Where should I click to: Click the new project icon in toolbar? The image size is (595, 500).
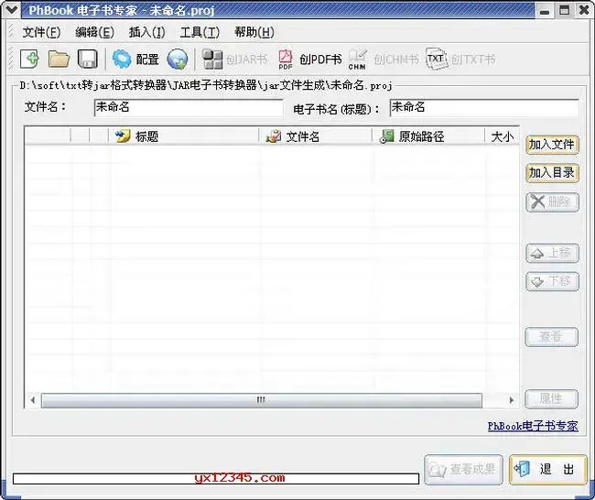29,60
